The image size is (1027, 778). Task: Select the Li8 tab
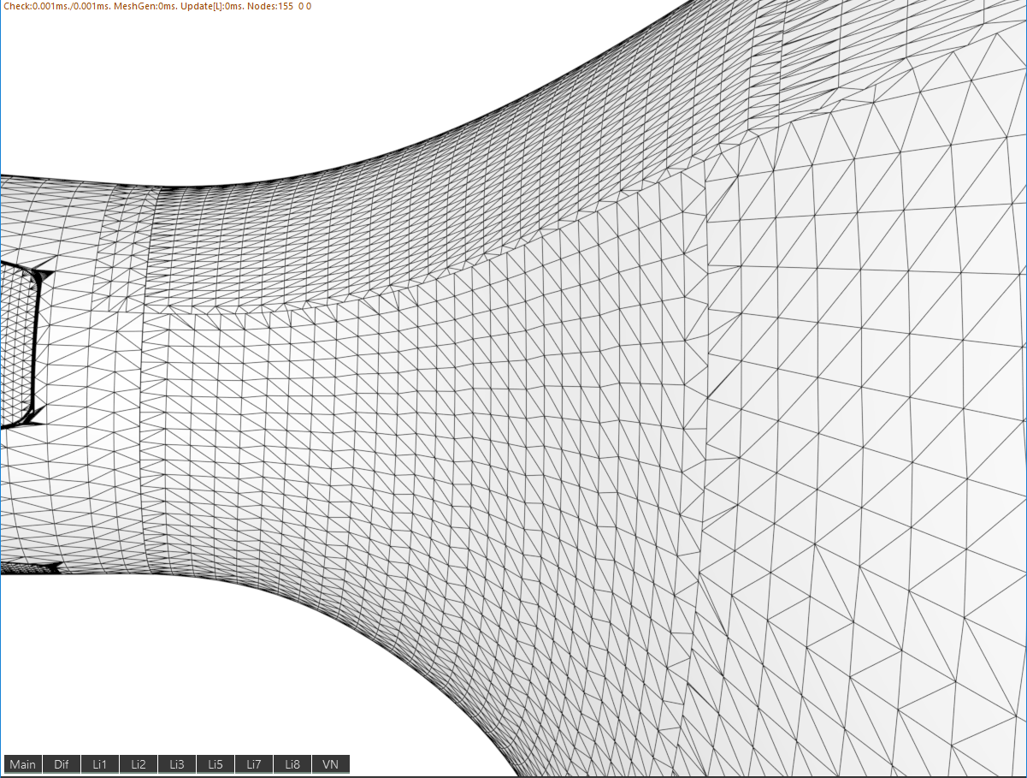click(292, 764)
